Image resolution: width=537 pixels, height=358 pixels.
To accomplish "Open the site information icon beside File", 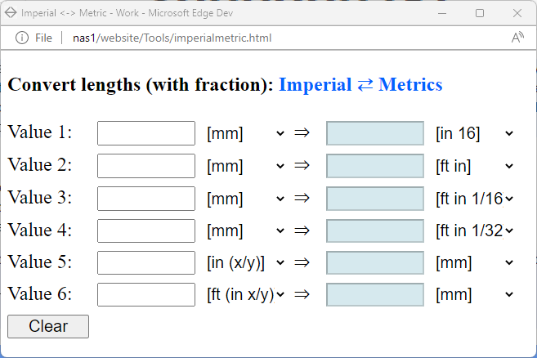I will point(22,38).
